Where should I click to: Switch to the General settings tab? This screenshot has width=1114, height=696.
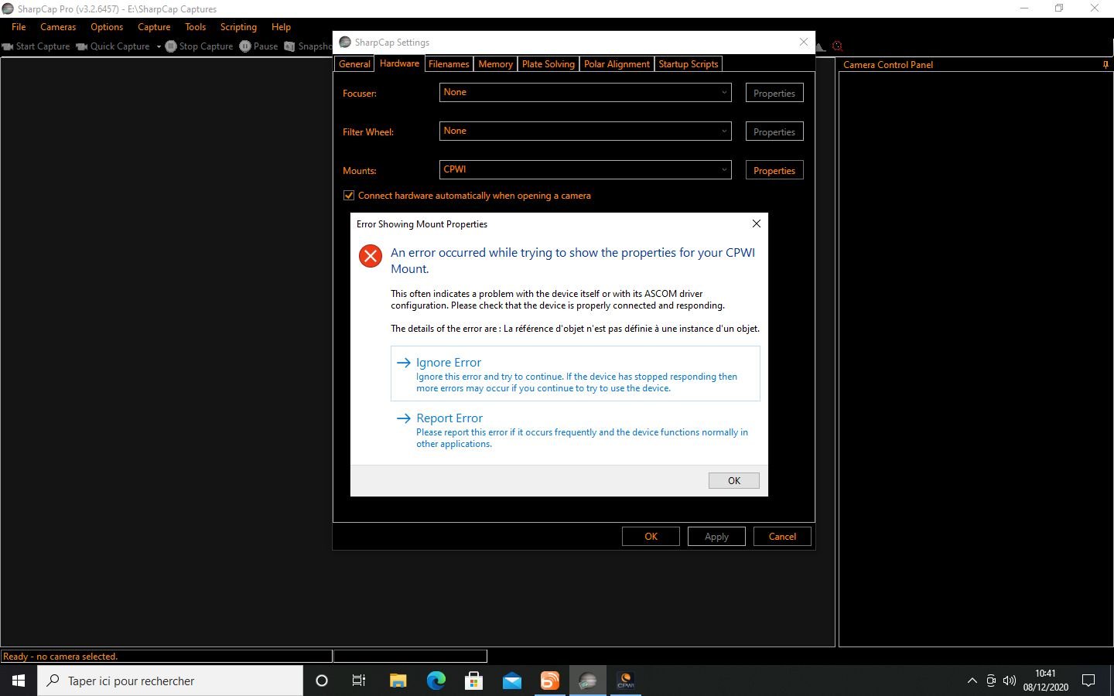click(354, 64)
